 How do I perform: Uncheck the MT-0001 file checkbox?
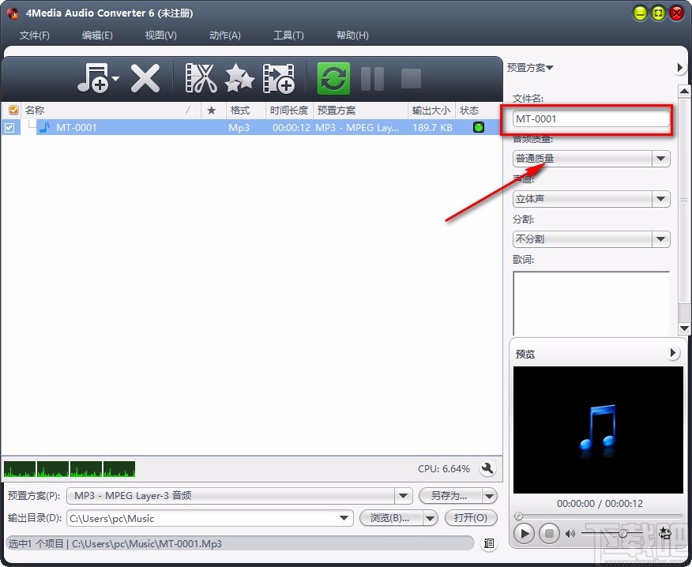9,127
